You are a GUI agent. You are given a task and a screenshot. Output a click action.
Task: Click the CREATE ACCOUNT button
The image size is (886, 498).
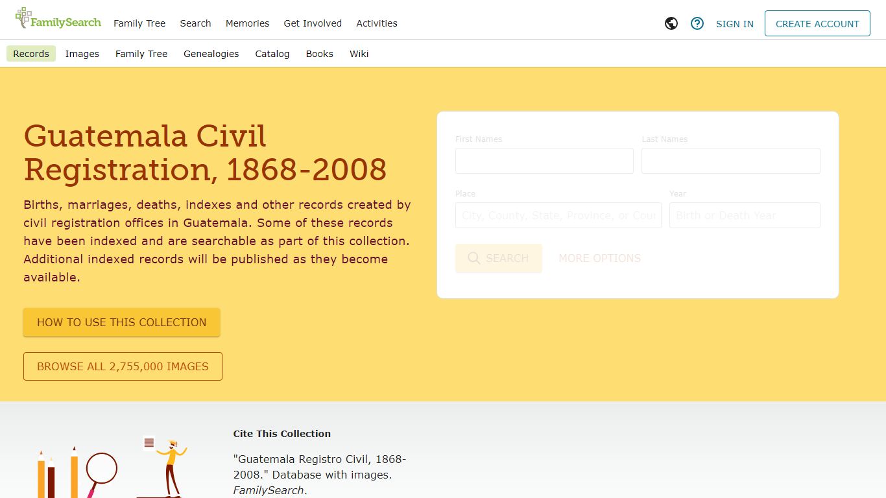pyautogui.click(x=817, y=23)
